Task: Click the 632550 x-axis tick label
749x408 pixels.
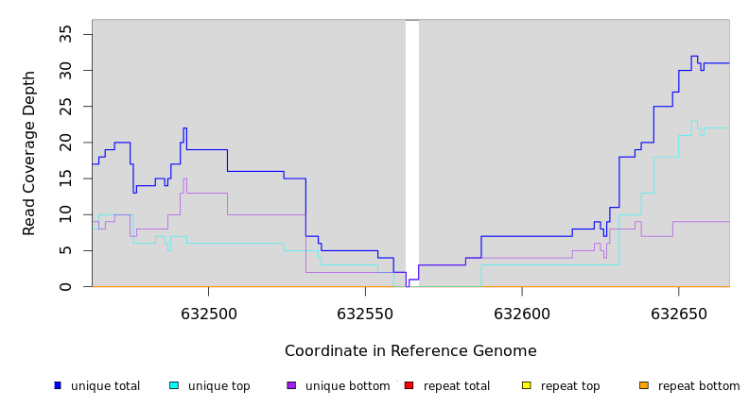Action: click(366, 314)
